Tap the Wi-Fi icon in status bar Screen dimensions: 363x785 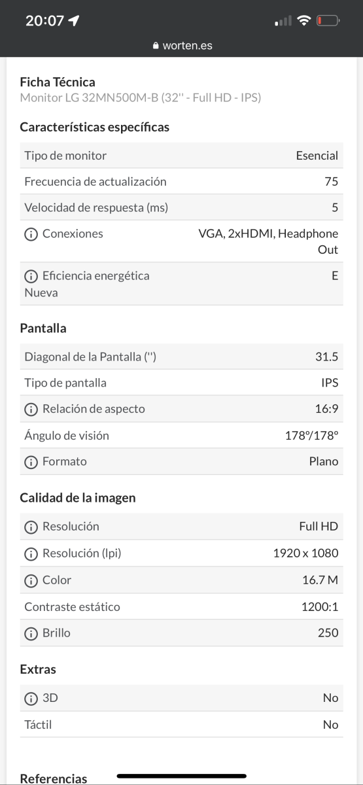303,21
